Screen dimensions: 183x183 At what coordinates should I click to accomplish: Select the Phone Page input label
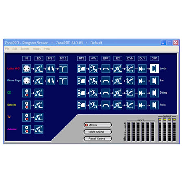click(14, 81)
